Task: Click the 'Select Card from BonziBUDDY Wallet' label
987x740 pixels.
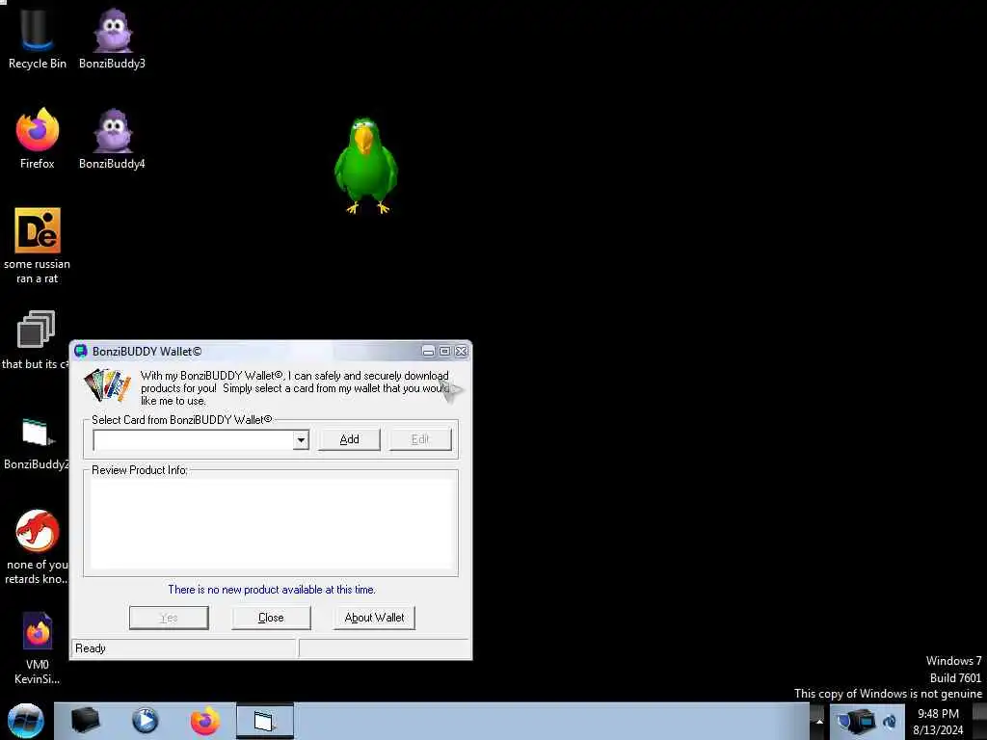Action: (x=182, y=420)
